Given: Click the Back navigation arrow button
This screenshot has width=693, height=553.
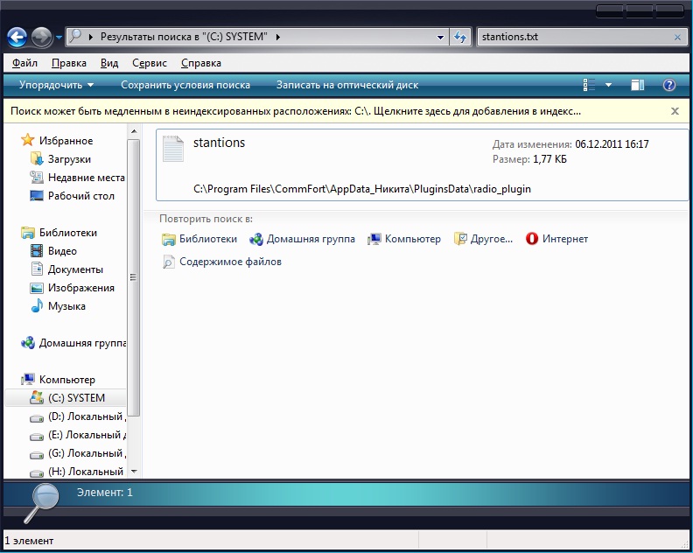Looking at the screenshot, I should pyautogui.click(x=17, y=37).
